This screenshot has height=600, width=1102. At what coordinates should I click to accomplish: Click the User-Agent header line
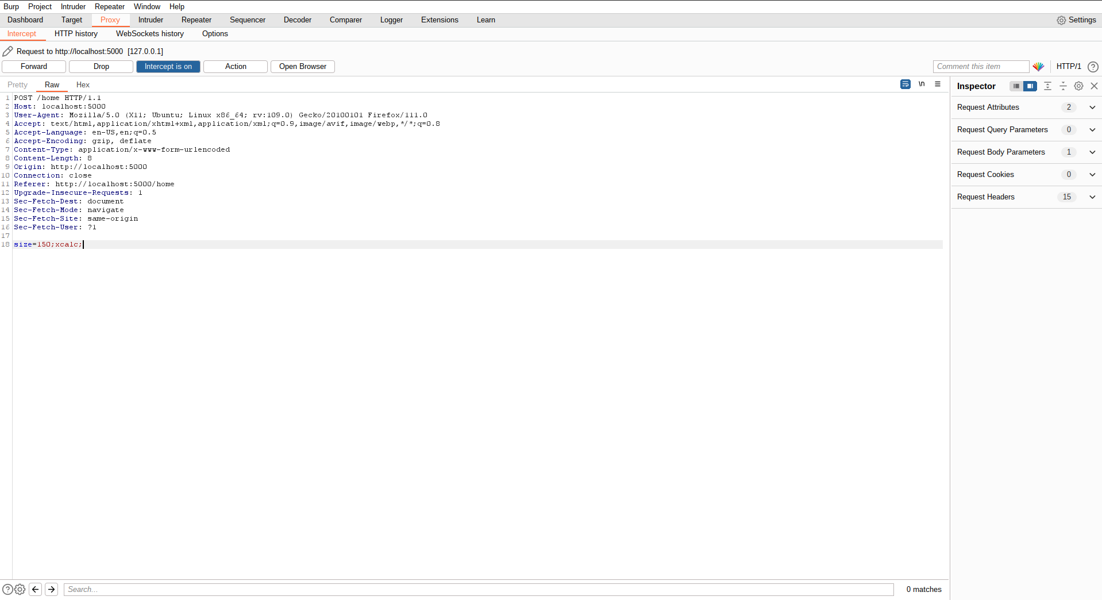[221, 116]
